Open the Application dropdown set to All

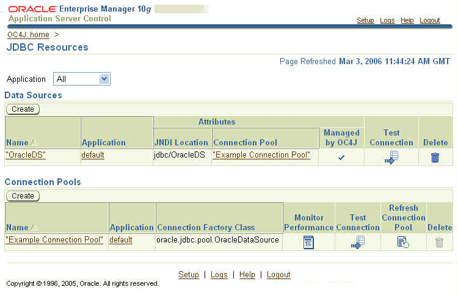pyautogui.click(x=82, y=79)
